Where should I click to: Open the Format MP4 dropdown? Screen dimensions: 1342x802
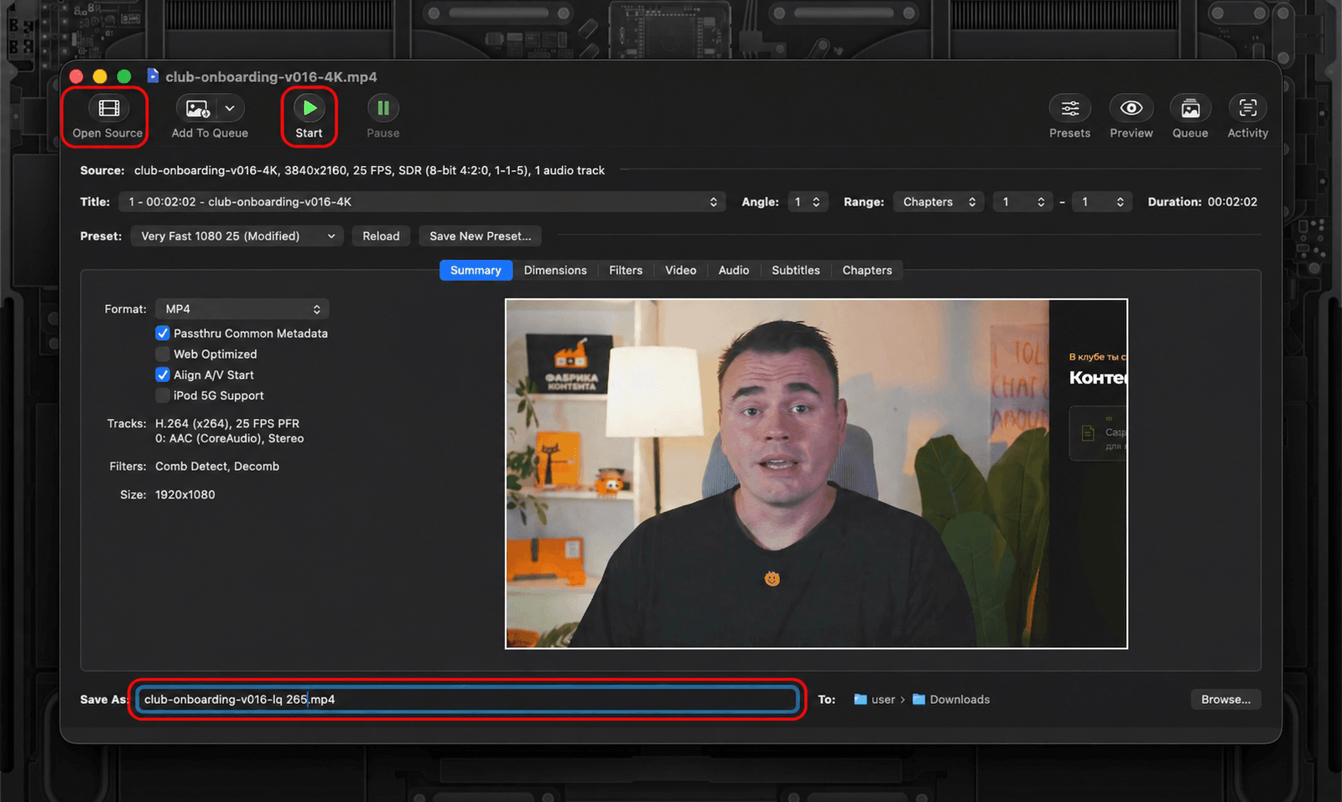[x=242, y=309]
